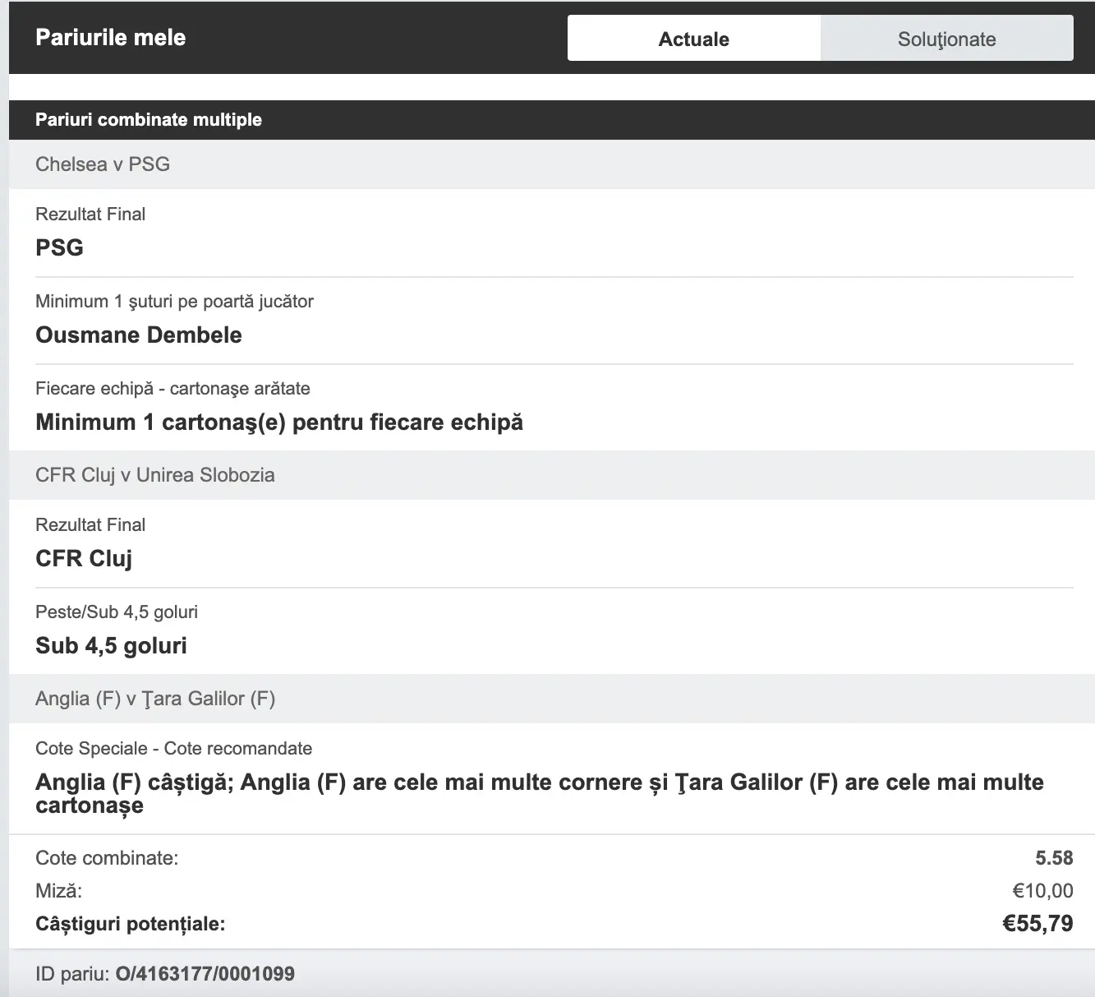Viewport: 1095px width, 997px height.
Task: Click the combined odds value 5.58
Action: pyautogui.click(x=1054, y=858)
